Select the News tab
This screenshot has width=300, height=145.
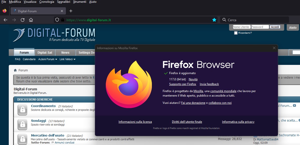tap(65, 52)
